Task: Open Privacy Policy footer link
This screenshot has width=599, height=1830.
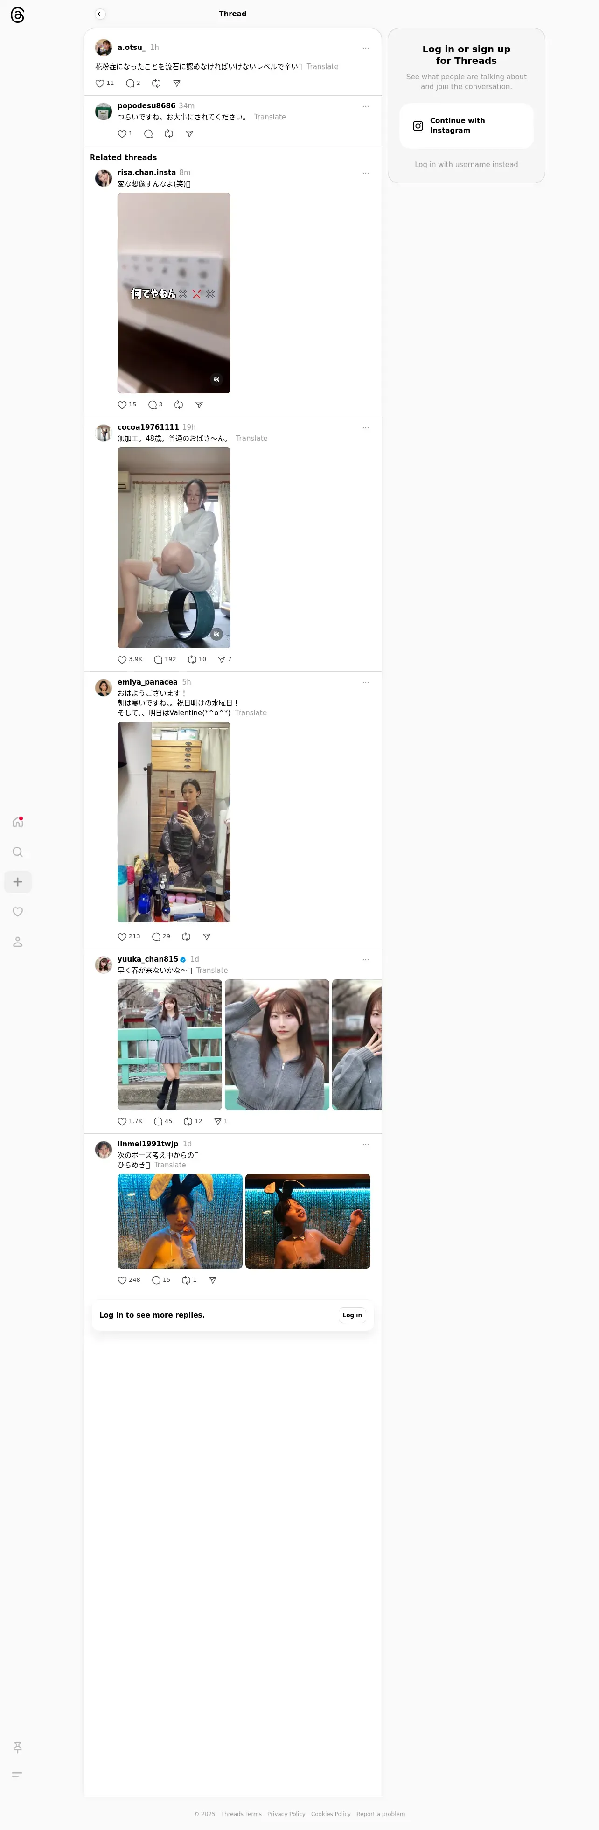Action: [286, 1814]
